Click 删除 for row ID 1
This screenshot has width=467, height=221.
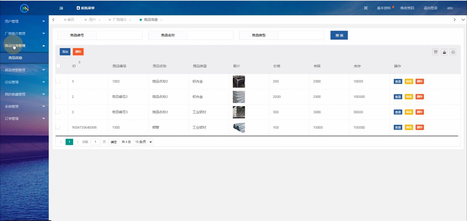pyautogui.click(x=420, y=82)
